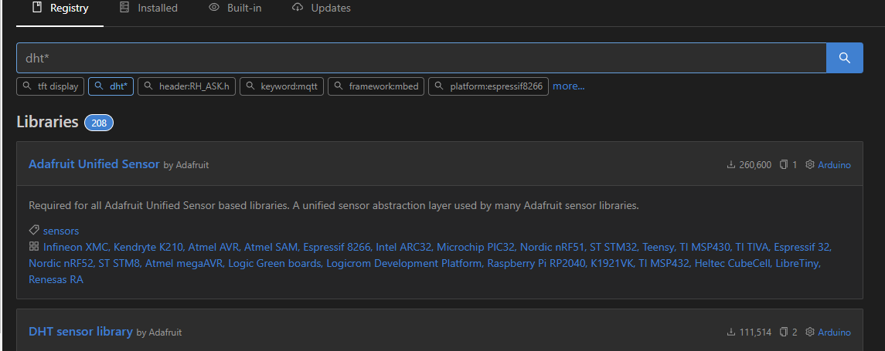This screenshot has height=351, width=885.
Task: Expand more... search examples
Action: [x=568, y=86]
